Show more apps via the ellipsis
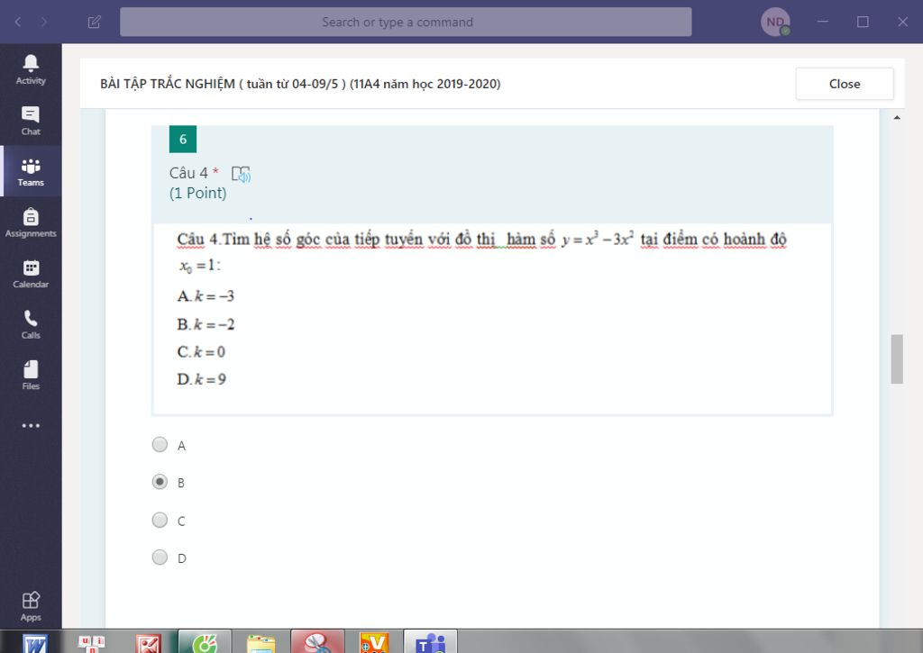Image resolution: width=923 pixels, height=653 pixels. tap(31, 425)
